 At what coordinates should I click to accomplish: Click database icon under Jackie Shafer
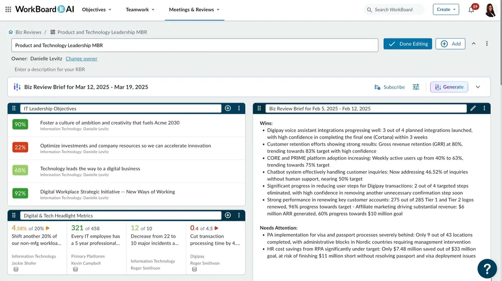16,270
